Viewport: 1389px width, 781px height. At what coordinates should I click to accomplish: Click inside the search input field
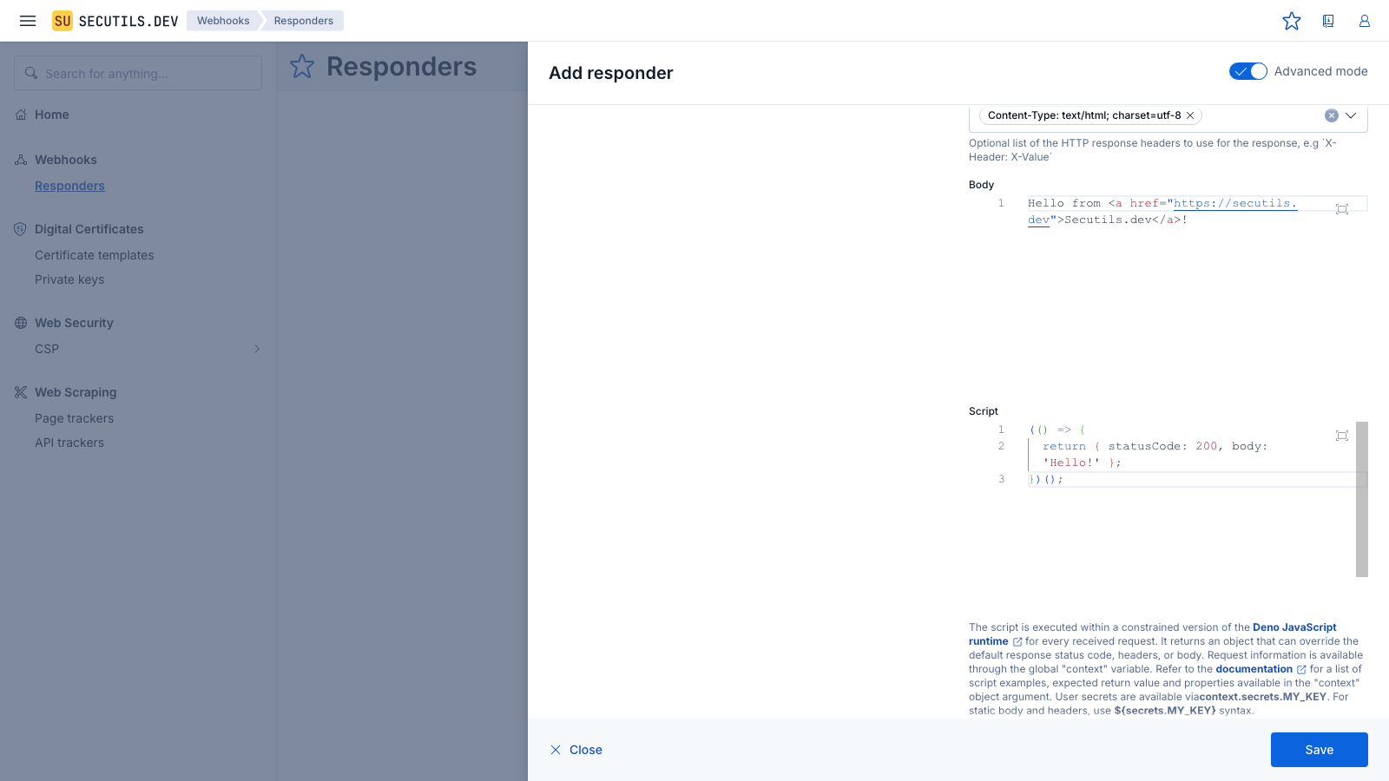tap(137, 73)
